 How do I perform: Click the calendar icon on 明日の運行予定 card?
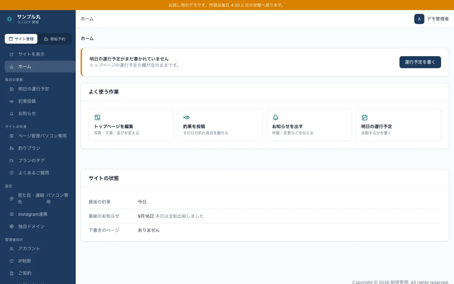click(365, 117)
